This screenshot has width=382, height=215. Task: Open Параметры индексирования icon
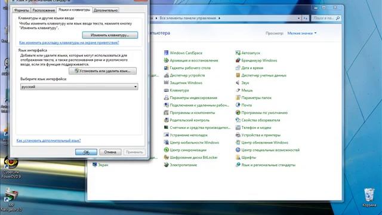167,98
